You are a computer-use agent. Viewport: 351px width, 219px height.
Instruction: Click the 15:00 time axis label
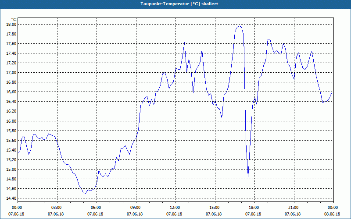215,208
